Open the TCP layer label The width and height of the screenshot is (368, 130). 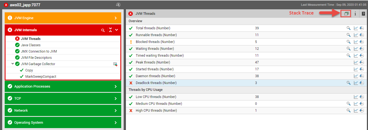pos(18,99)
